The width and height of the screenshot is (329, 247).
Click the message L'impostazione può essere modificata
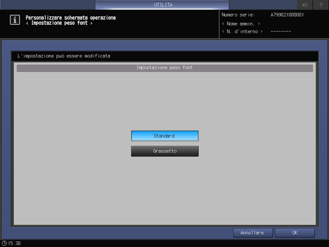pyautogui.click(x=64, y=56)
